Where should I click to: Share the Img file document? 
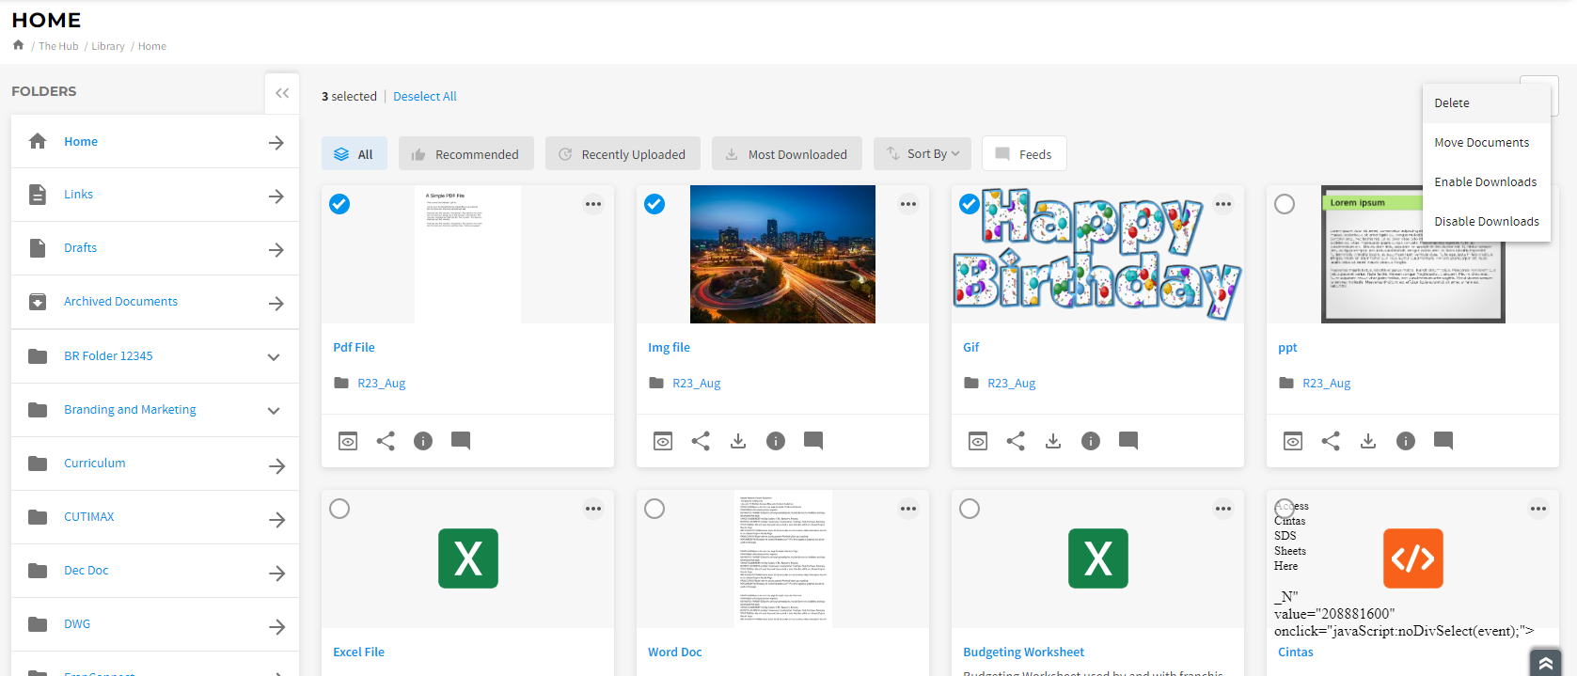pos(701,441)
